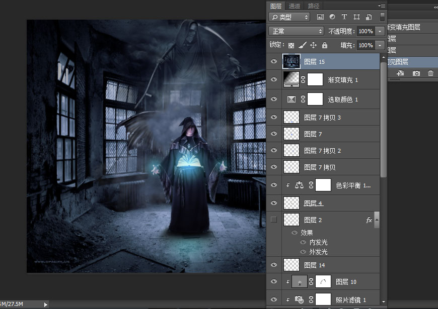
Task: Toggle visibility of 渐变填充 1 layer
Action: coord(274,79)
